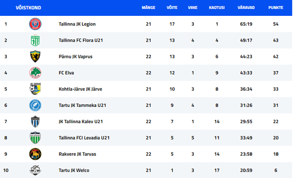
Task: Click the Tallinna JK Legion club logo
Action: point(35,24)
